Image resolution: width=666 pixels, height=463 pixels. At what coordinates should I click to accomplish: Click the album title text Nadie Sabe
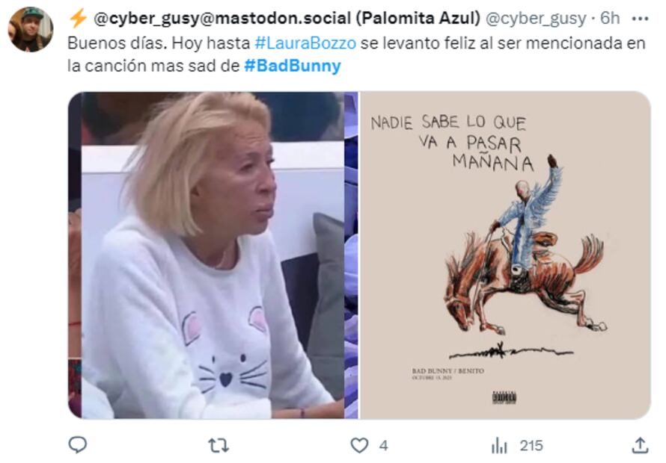pyautogui.click(x=452, y=143)
